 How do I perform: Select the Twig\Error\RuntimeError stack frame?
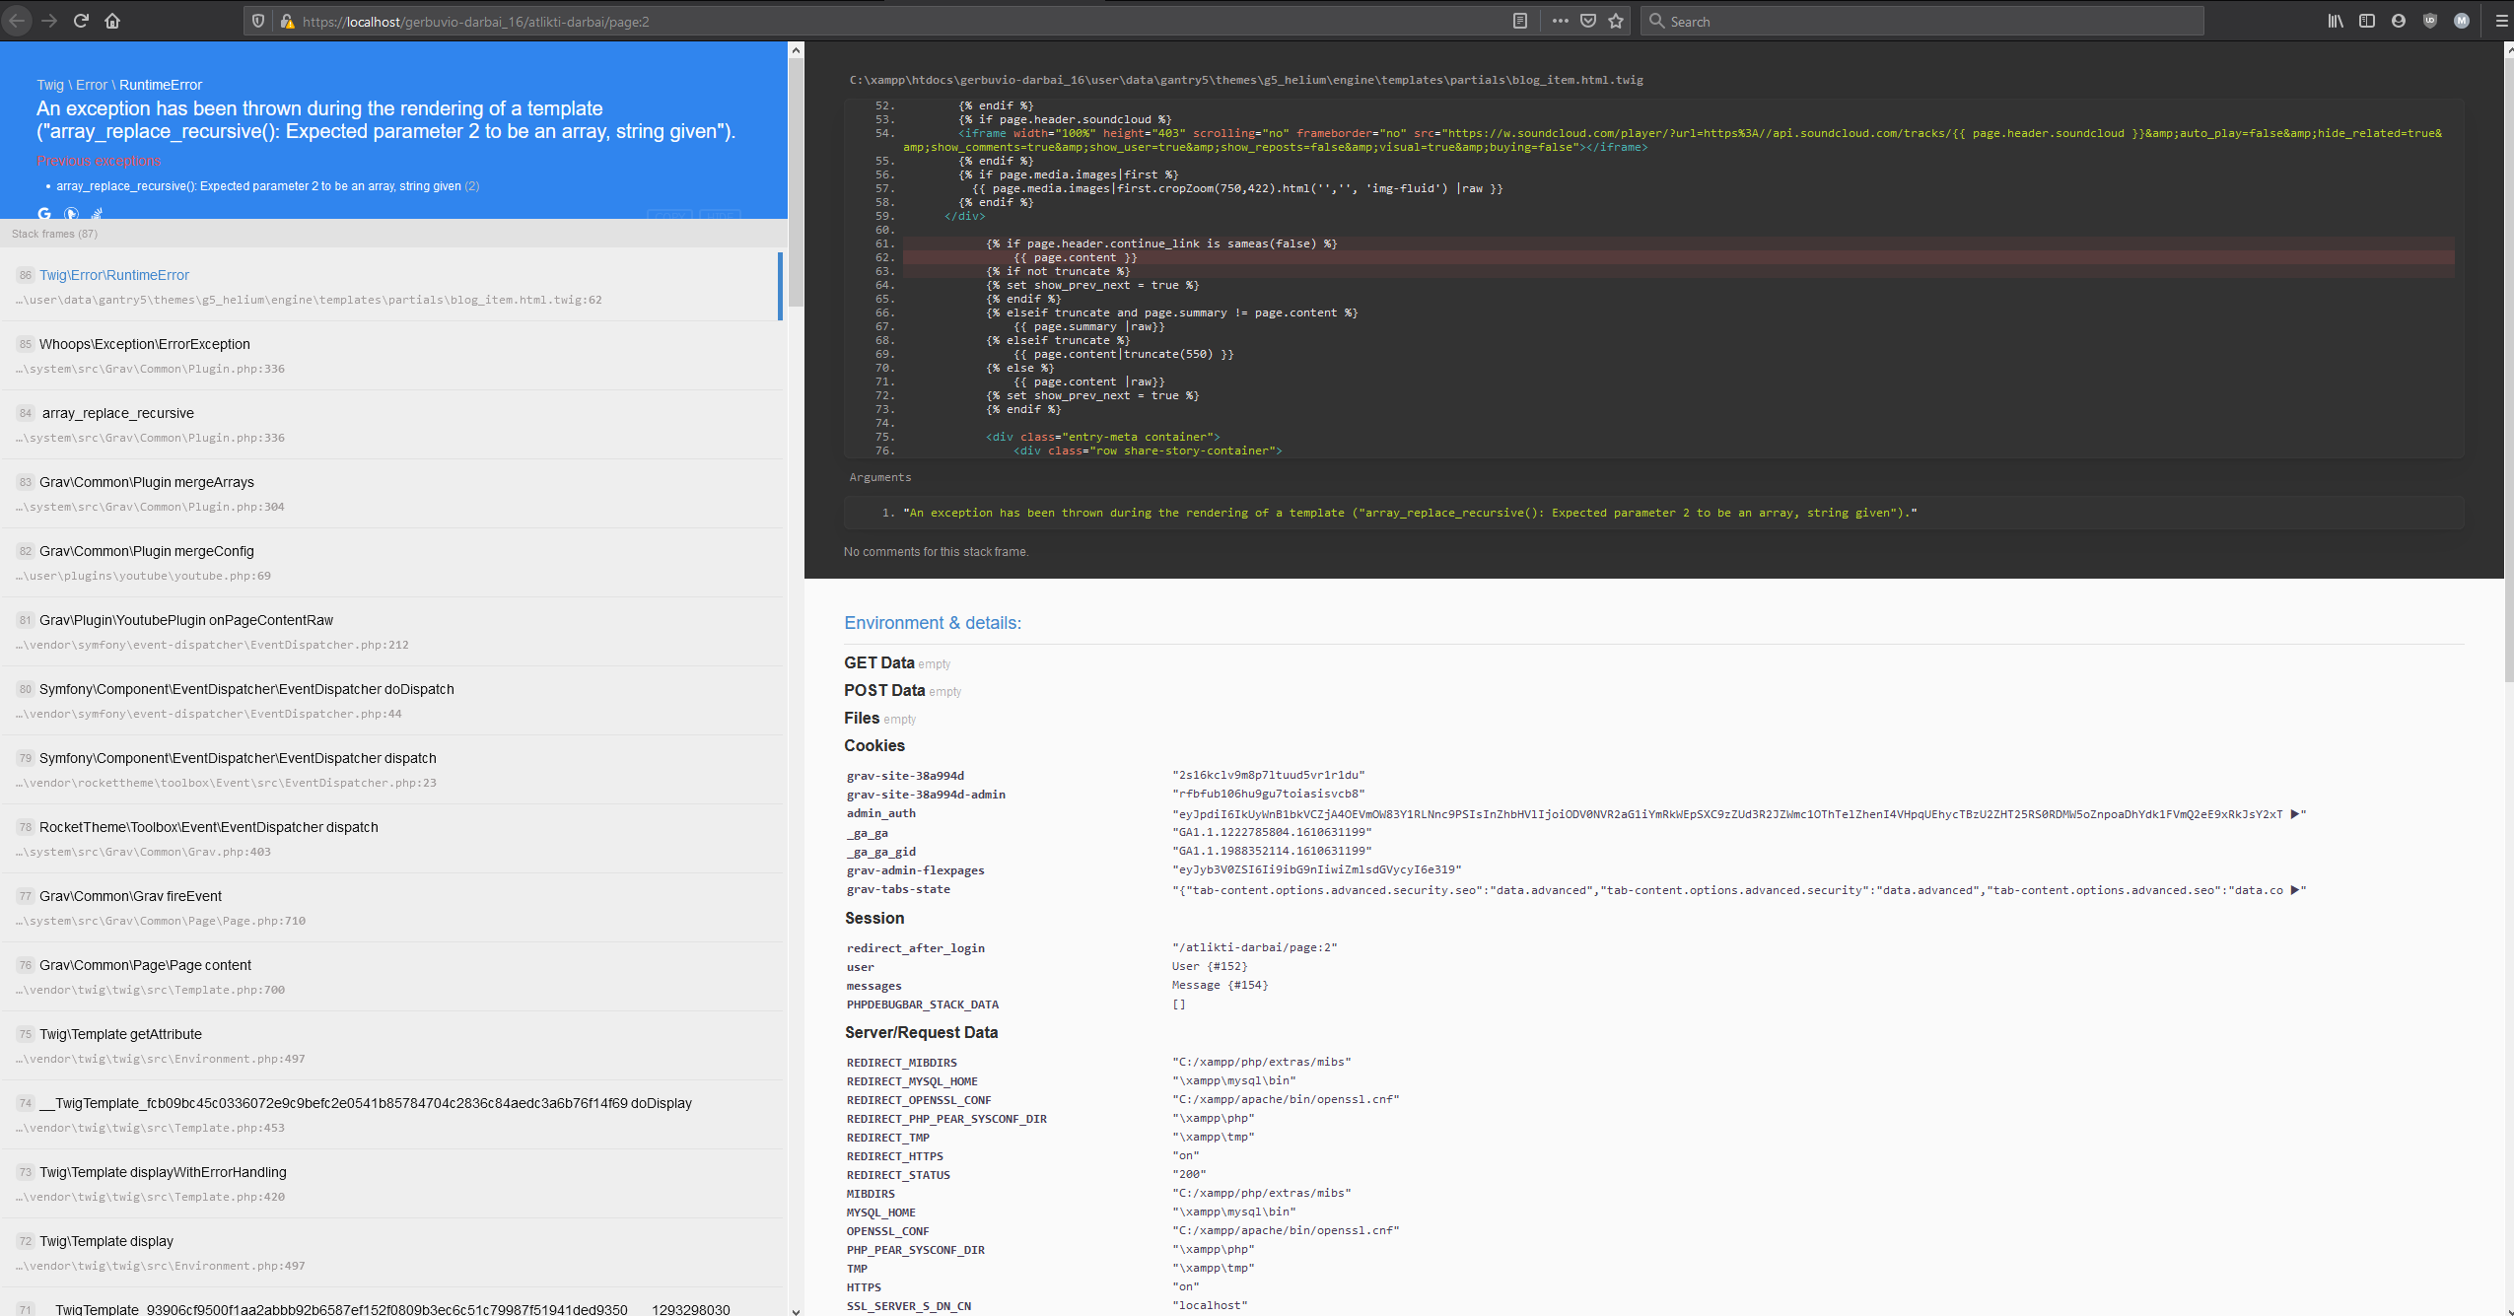[x=391, y=286]
